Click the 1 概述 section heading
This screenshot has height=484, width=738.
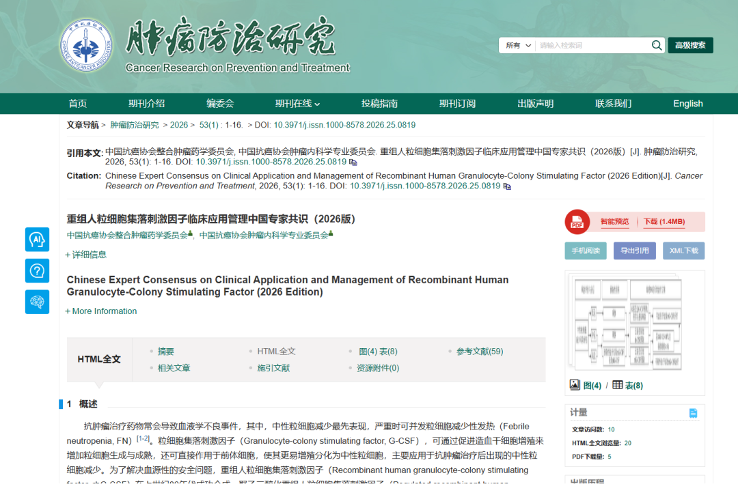click(82, 404)
